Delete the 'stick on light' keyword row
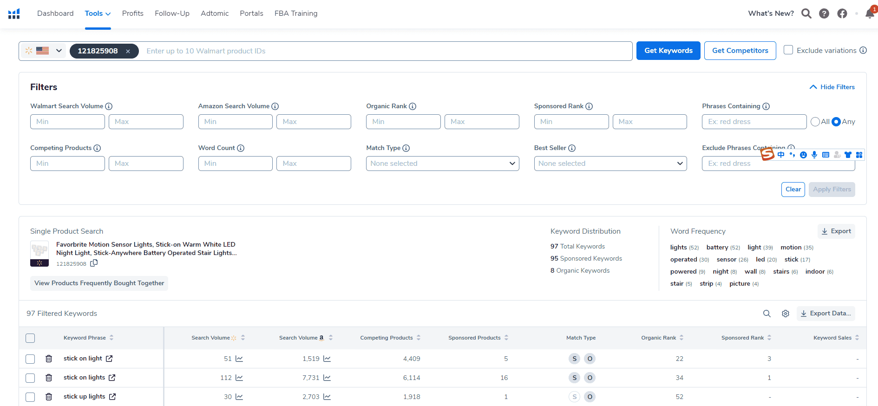This screenshot has width=878, height=406. [x=49, y=359]
